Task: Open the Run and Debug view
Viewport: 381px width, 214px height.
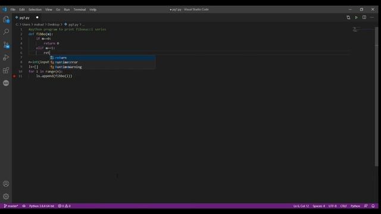Action: [x=6, y=58]
